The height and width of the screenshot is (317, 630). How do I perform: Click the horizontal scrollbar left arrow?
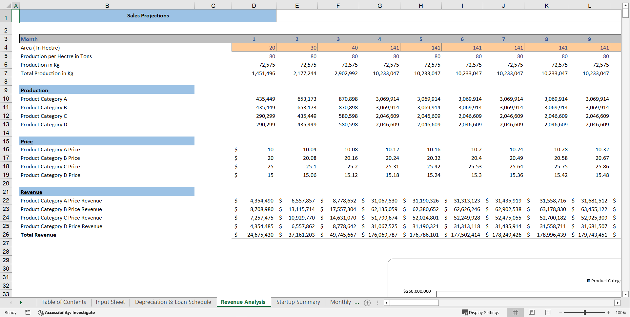tap(387, 303)
